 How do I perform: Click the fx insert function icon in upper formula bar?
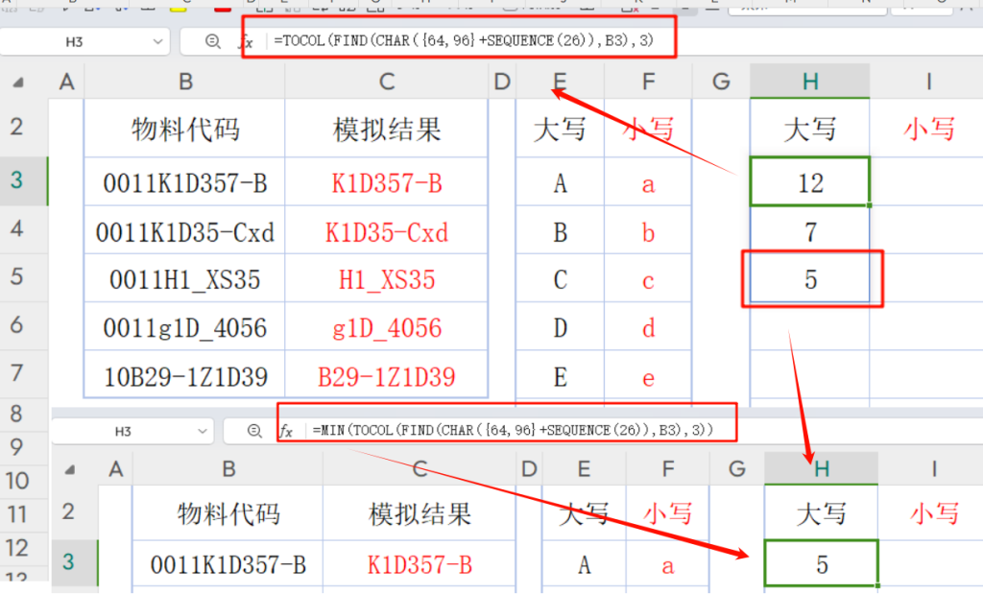coord(246,42)
